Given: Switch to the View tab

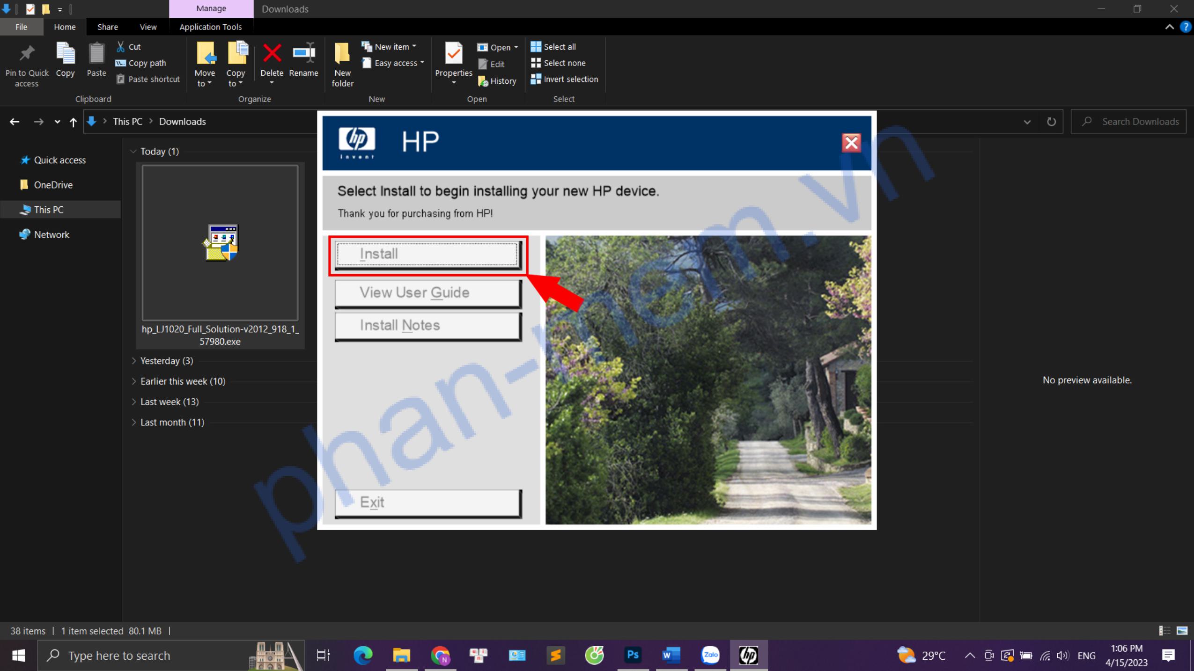Looking at the screenshot, I should pyautogui.click(x=147, y=27).
